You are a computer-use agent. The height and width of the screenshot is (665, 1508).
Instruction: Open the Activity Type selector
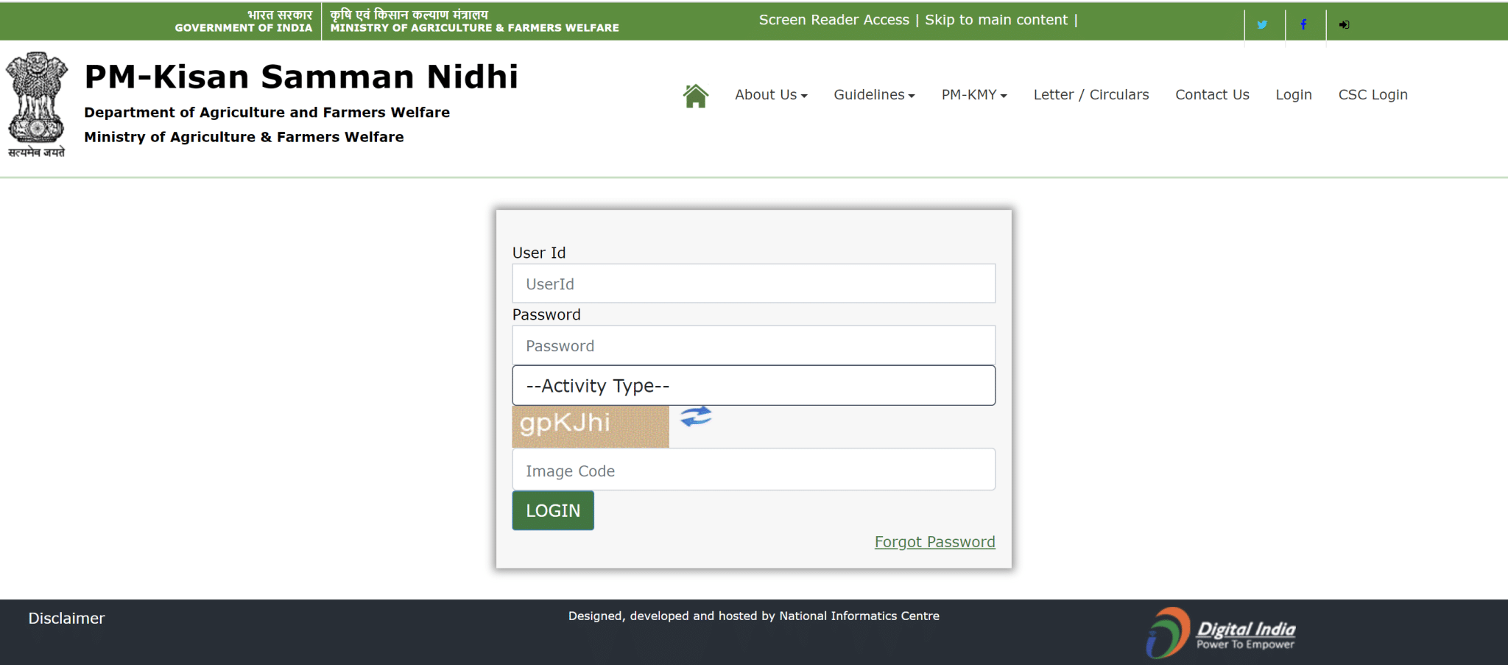click(753, 385)
